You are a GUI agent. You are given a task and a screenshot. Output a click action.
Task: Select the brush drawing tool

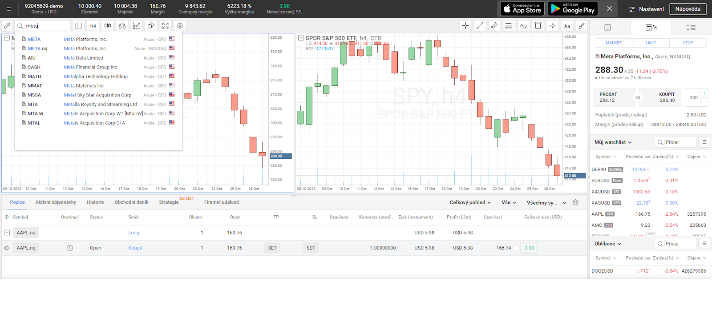click(x=581, y=26)
